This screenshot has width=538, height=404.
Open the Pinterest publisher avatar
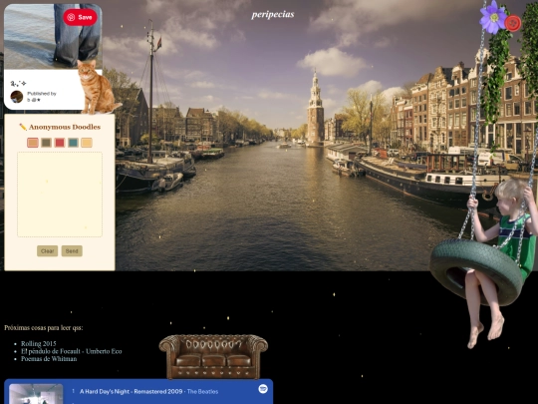click(17, 97)
